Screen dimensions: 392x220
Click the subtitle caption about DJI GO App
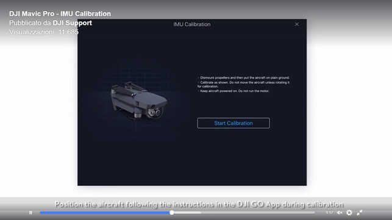coord(199,204)
